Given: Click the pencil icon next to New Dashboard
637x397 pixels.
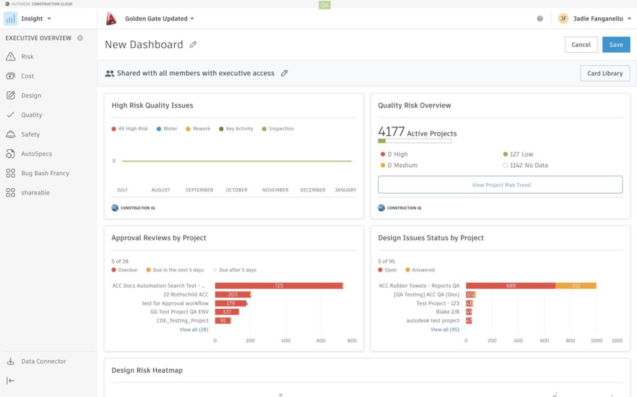Looking at the screenshot, I should (x=193, y=45).
